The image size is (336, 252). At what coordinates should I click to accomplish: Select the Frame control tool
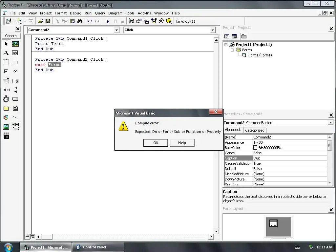(6, 62)
